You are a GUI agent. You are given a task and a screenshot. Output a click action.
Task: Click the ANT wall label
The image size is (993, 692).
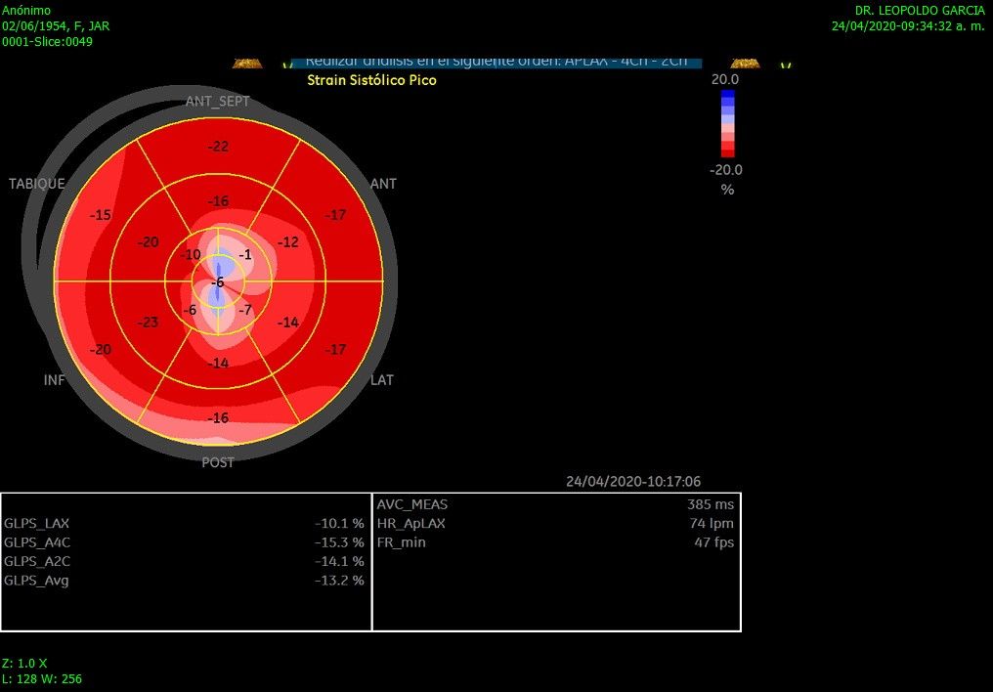[x=383, y=184]
